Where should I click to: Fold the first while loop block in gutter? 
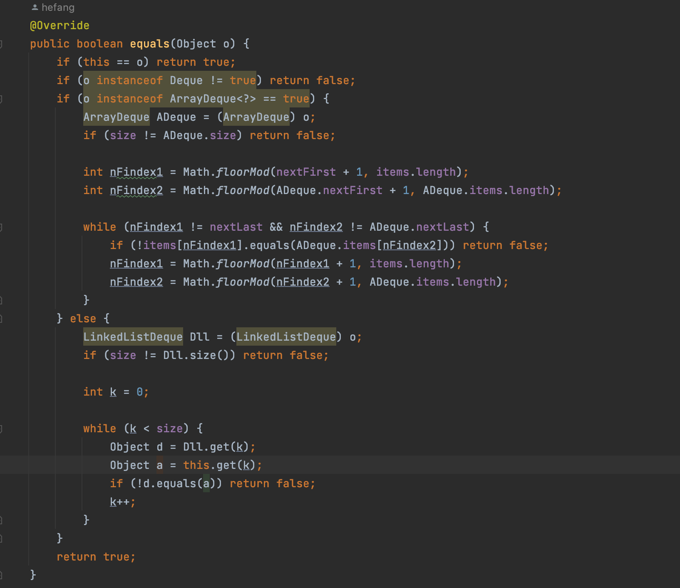pos(1,227)
